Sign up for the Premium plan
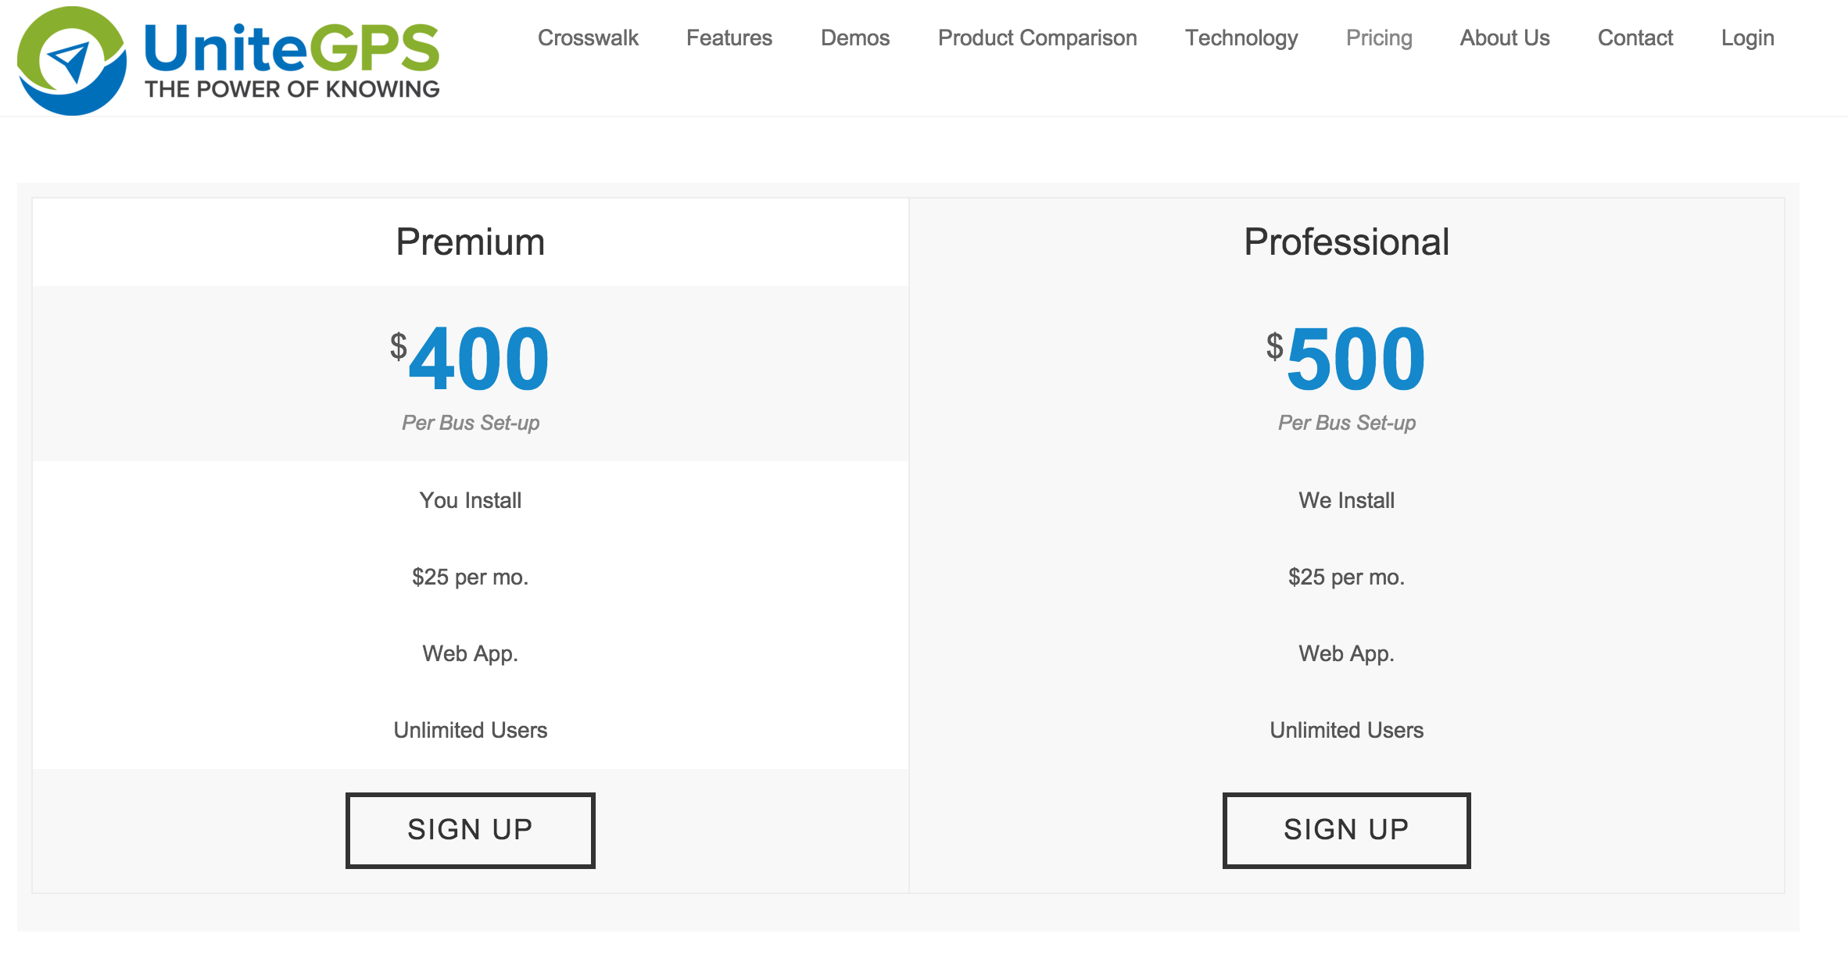The height and width of the screenshot is (980, 1848). pos(470,830)
